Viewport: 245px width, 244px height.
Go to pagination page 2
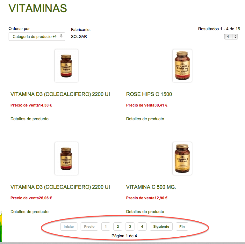click(118, 226)
